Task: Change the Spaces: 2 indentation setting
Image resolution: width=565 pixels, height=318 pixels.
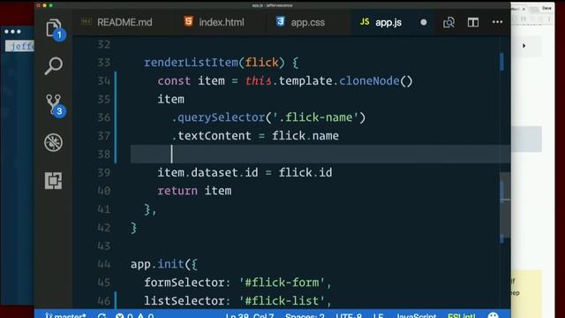Action: (x=305, y=316)
